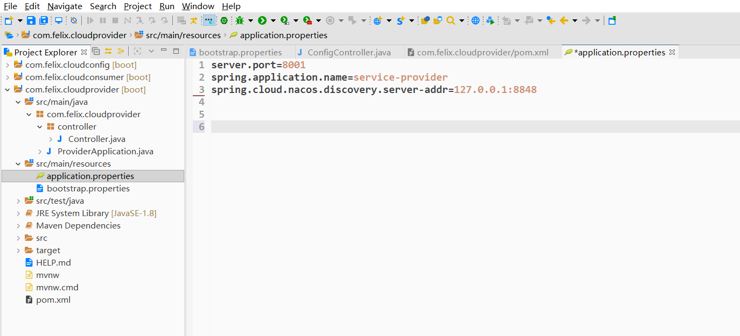Click the Back navigation yellow arrow
Image resolution: width=740 pixels, height=336 pixels.
point(564,20)
